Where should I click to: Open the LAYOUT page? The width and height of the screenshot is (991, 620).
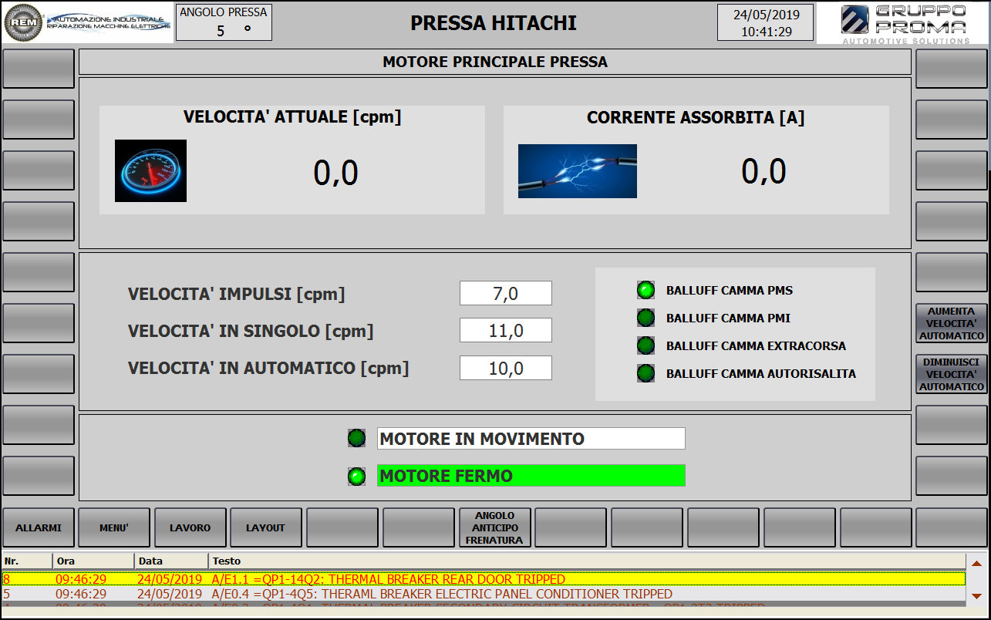266,527
